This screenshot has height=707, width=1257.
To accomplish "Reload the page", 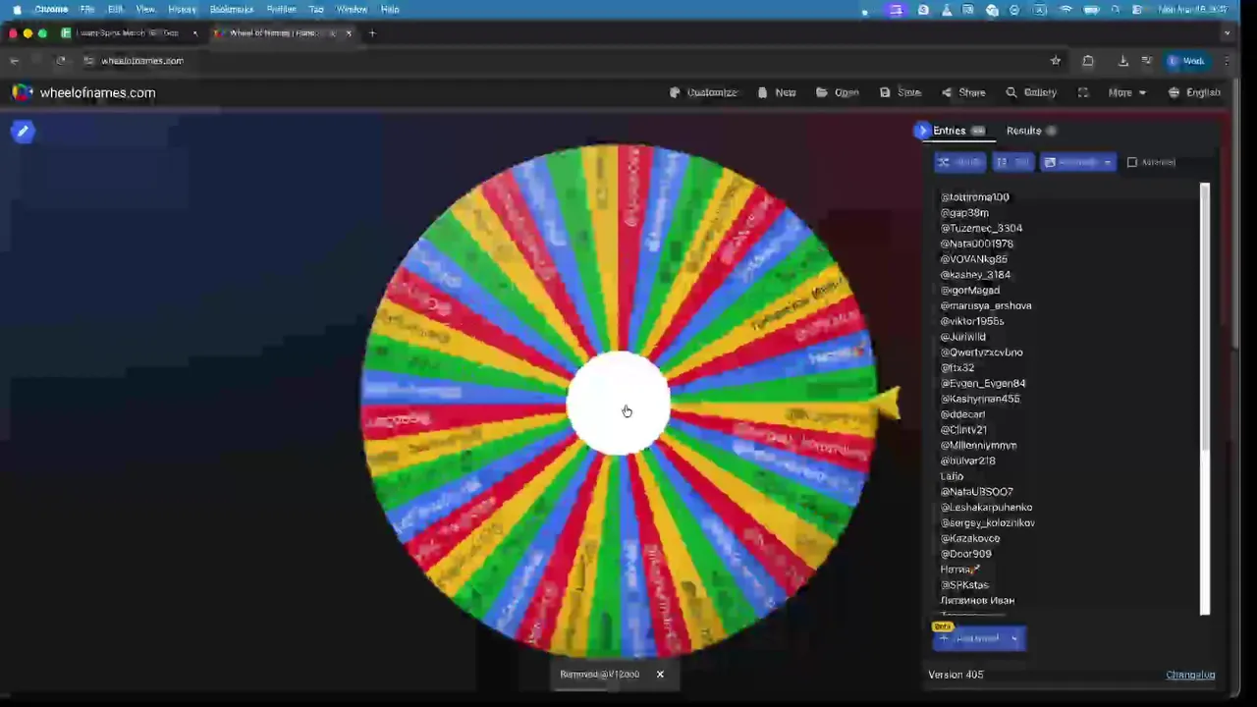I will tap(61, 61).
